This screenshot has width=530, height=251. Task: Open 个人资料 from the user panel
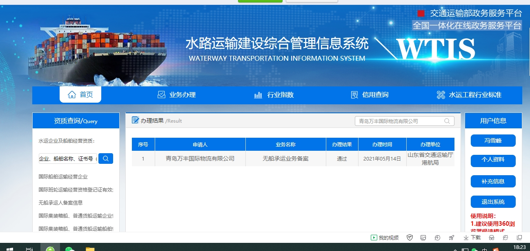coord(493,161)
